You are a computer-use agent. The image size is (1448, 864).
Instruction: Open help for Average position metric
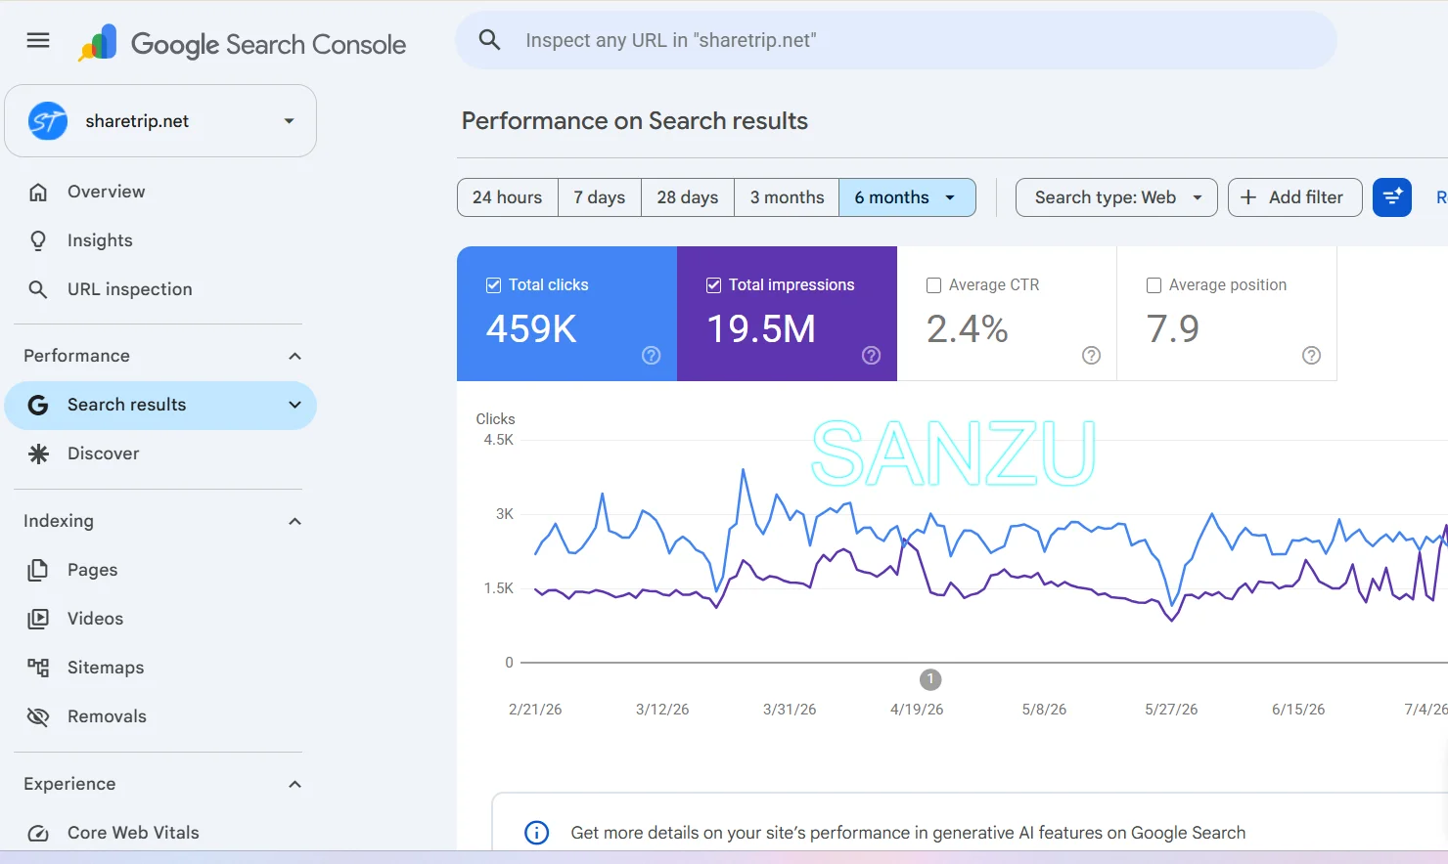click(x=1311, y=356)
